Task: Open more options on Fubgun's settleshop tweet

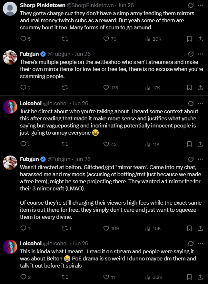Action: point(200,54)
